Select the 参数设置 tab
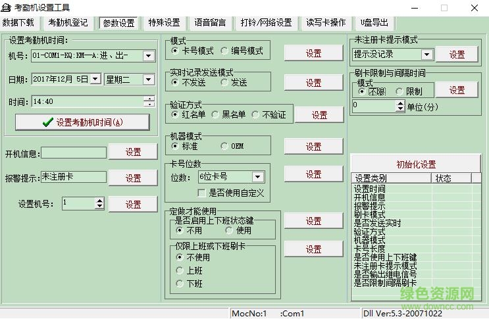The height and width of the screenshot is (319, 489). pyautogui.click(x=118, y=23)
